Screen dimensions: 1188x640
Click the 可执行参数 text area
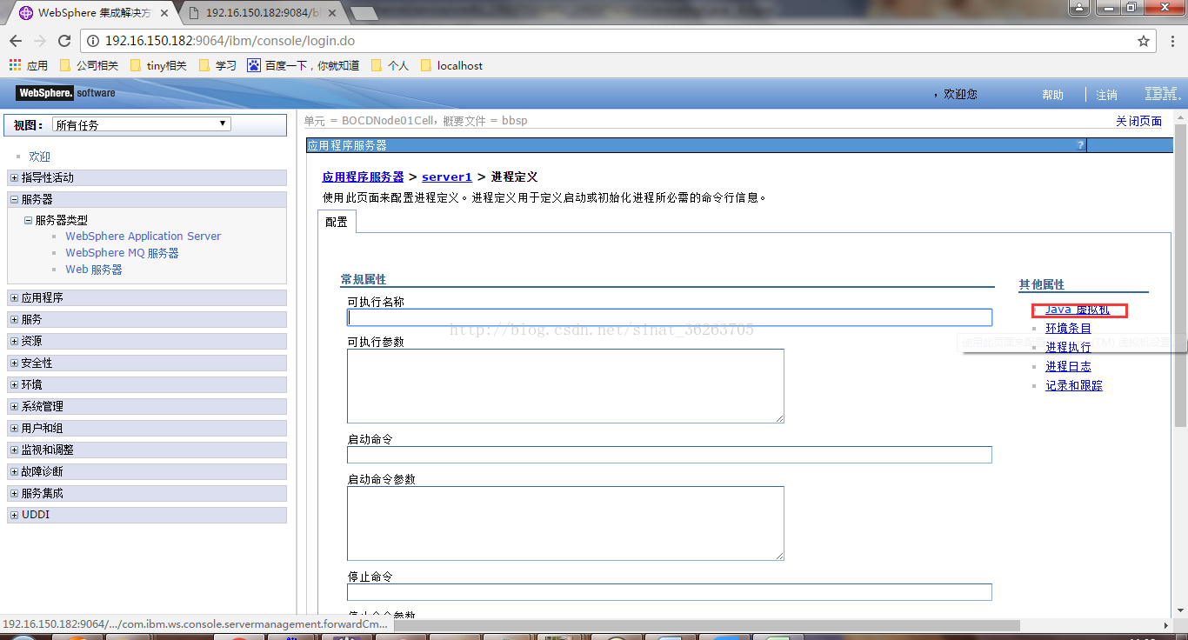pos(565,386)
